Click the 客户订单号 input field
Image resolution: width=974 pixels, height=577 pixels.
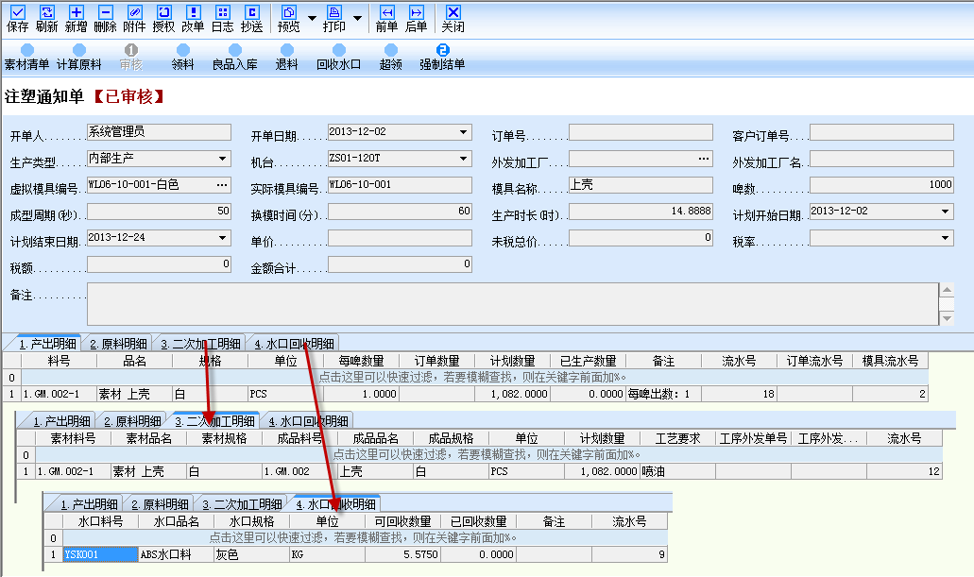(x=881, y=131)
